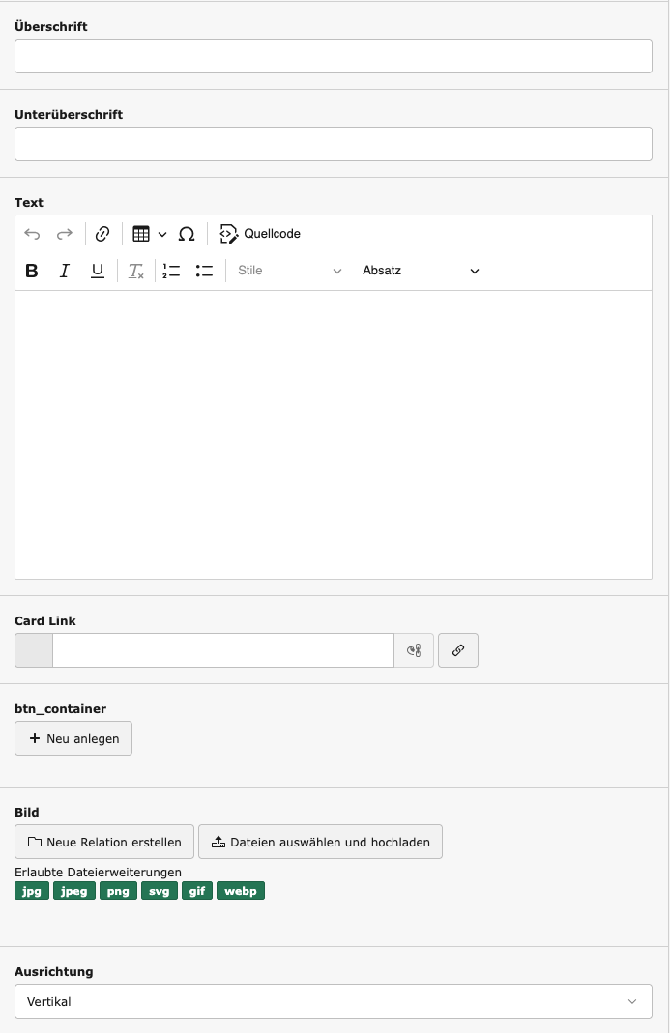
Task: Toggle underline formatting
Action: pyautogui.click(x=98, y=271)
